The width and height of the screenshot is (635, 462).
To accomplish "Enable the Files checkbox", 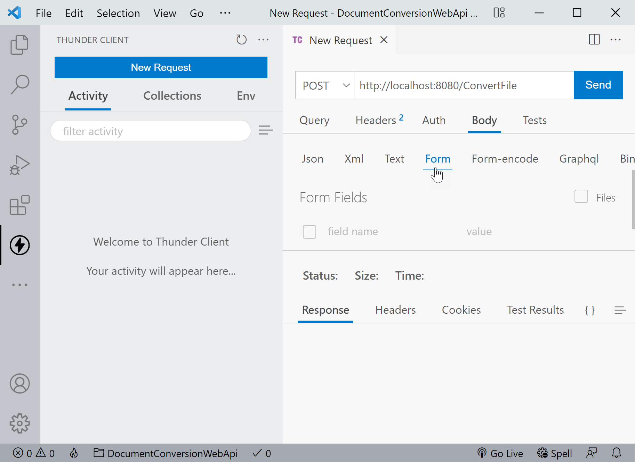I will coord(581,197).
